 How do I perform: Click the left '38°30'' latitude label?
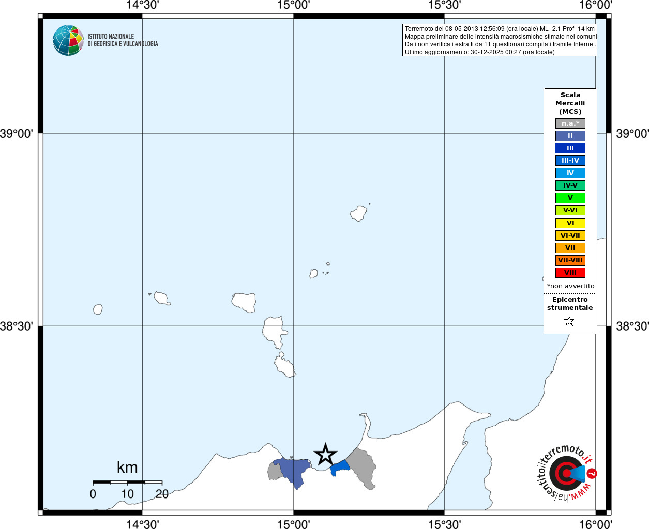17,326
